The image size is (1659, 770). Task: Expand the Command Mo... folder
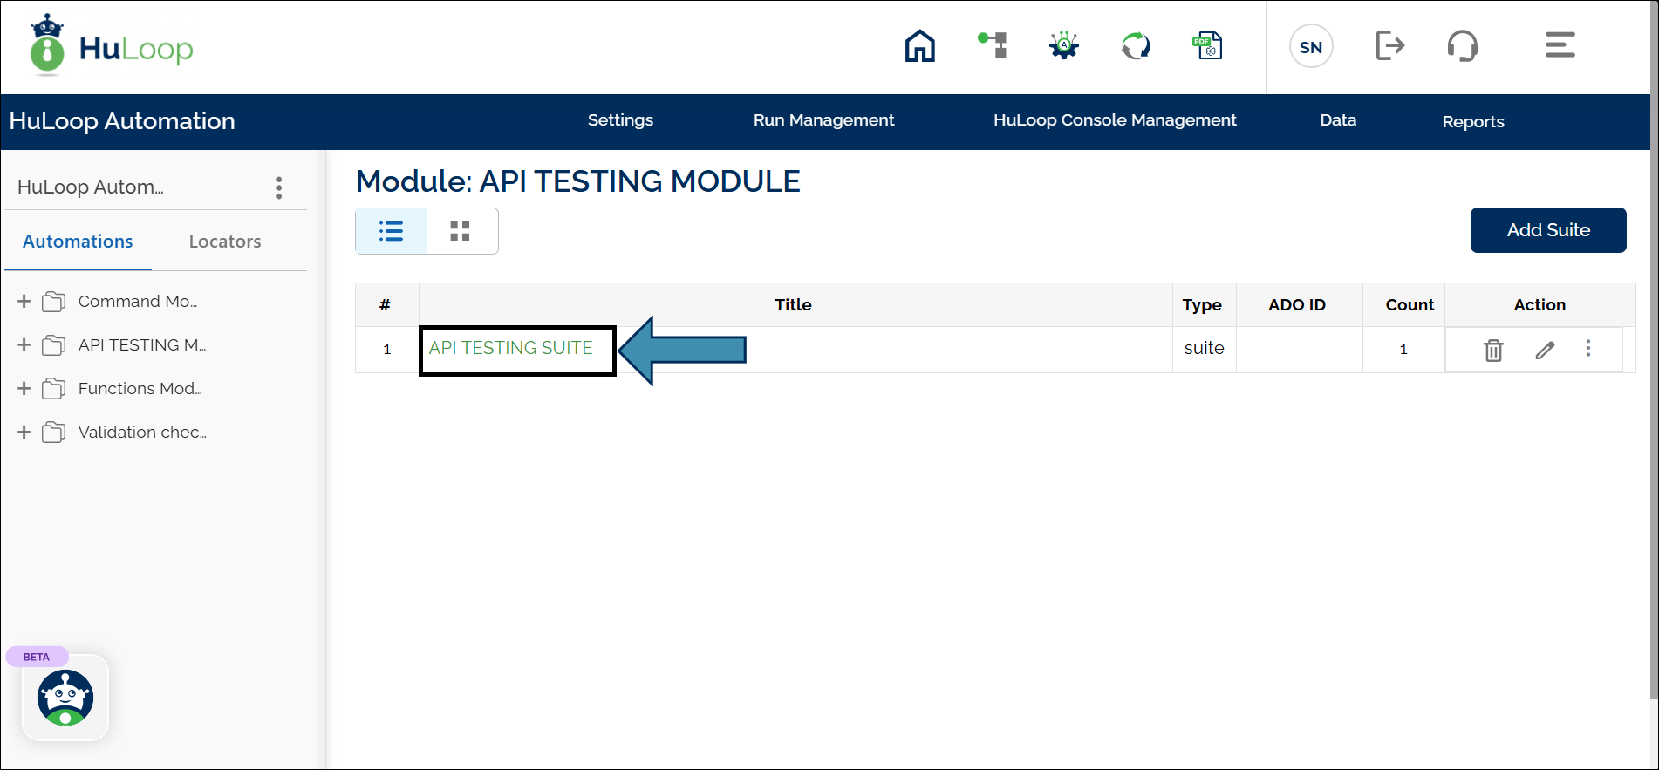tap(24, 302)
